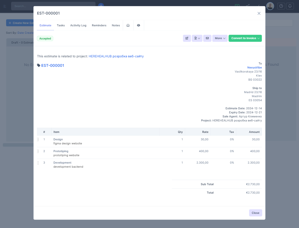Open the emails tracking envelope tab icon
Screen dimensions: 299x228
(128, 25)
